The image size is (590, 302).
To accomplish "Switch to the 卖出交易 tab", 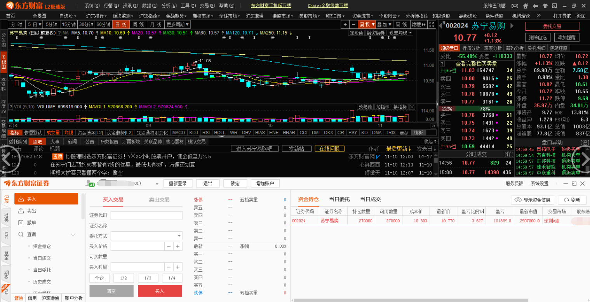I will coord(159,200).
